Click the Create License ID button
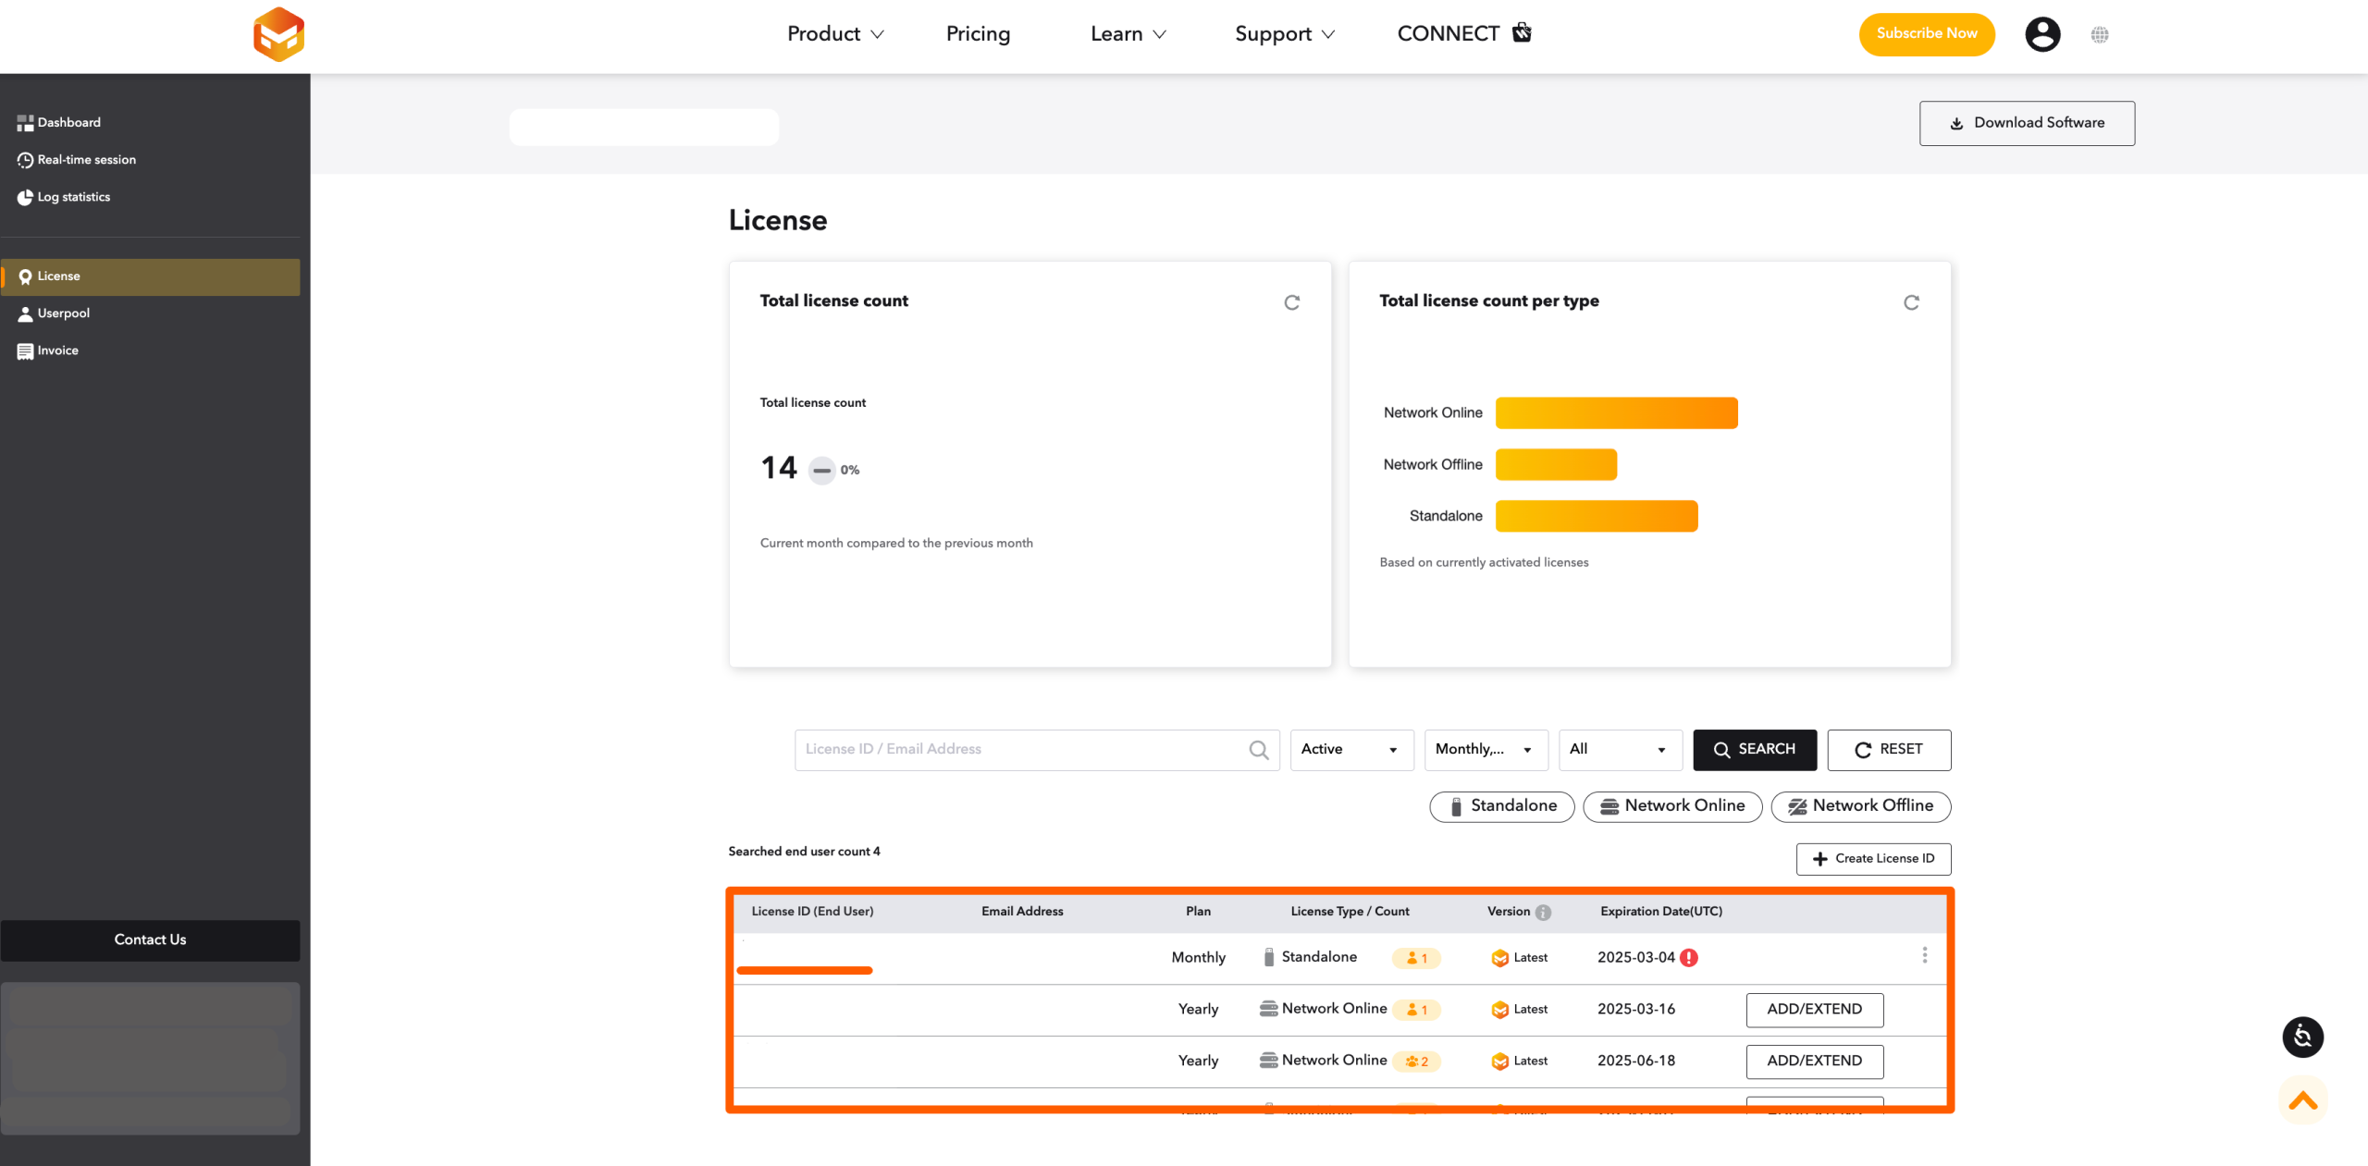2368x1166 pixels. [1873, 859]
